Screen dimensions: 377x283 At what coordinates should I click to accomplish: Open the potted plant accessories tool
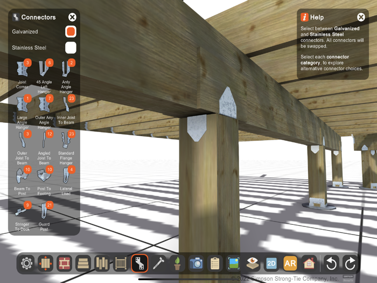coord(177,263)
